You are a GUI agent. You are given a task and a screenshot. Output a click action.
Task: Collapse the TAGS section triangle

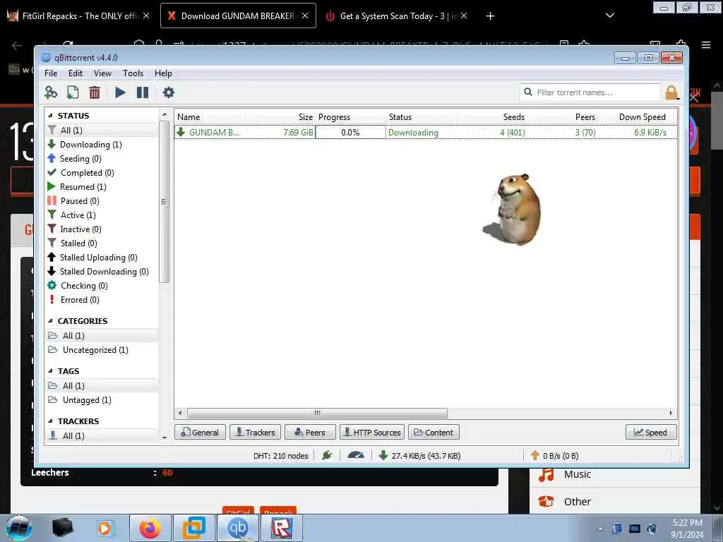click(x=50, y=371)
